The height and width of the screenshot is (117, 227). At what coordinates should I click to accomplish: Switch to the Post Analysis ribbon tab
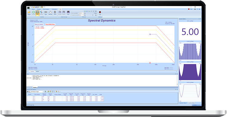[x=46, y=9]
